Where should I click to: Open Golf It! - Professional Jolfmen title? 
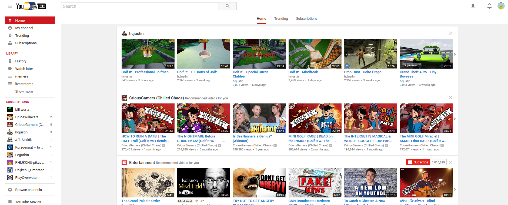pyautogui.click(x=145, y=72)
